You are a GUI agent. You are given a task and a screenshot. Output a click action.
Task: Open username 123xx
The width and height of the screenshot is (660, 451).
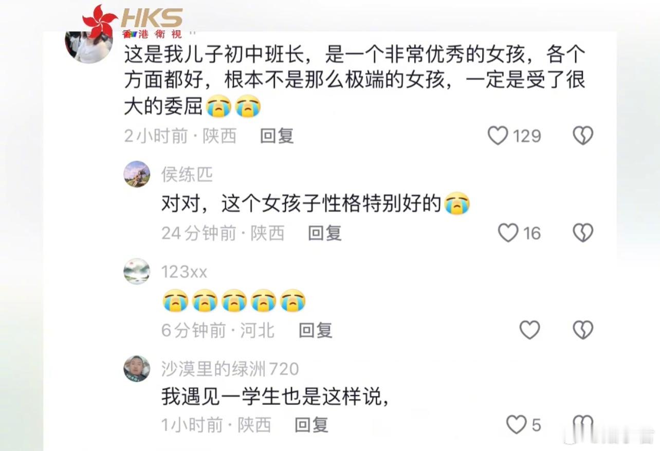click(x=184, y=272)
